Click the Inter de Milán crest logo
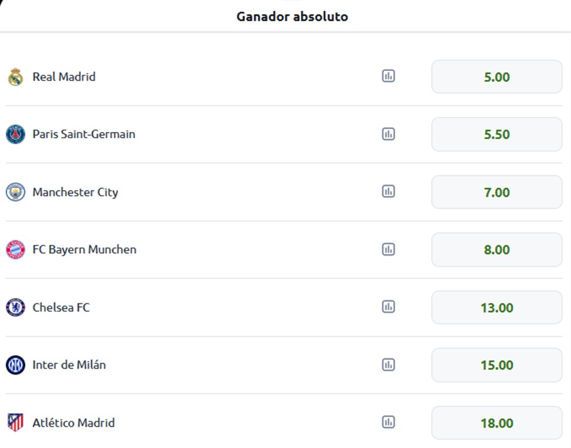 (x=15, y=365)
